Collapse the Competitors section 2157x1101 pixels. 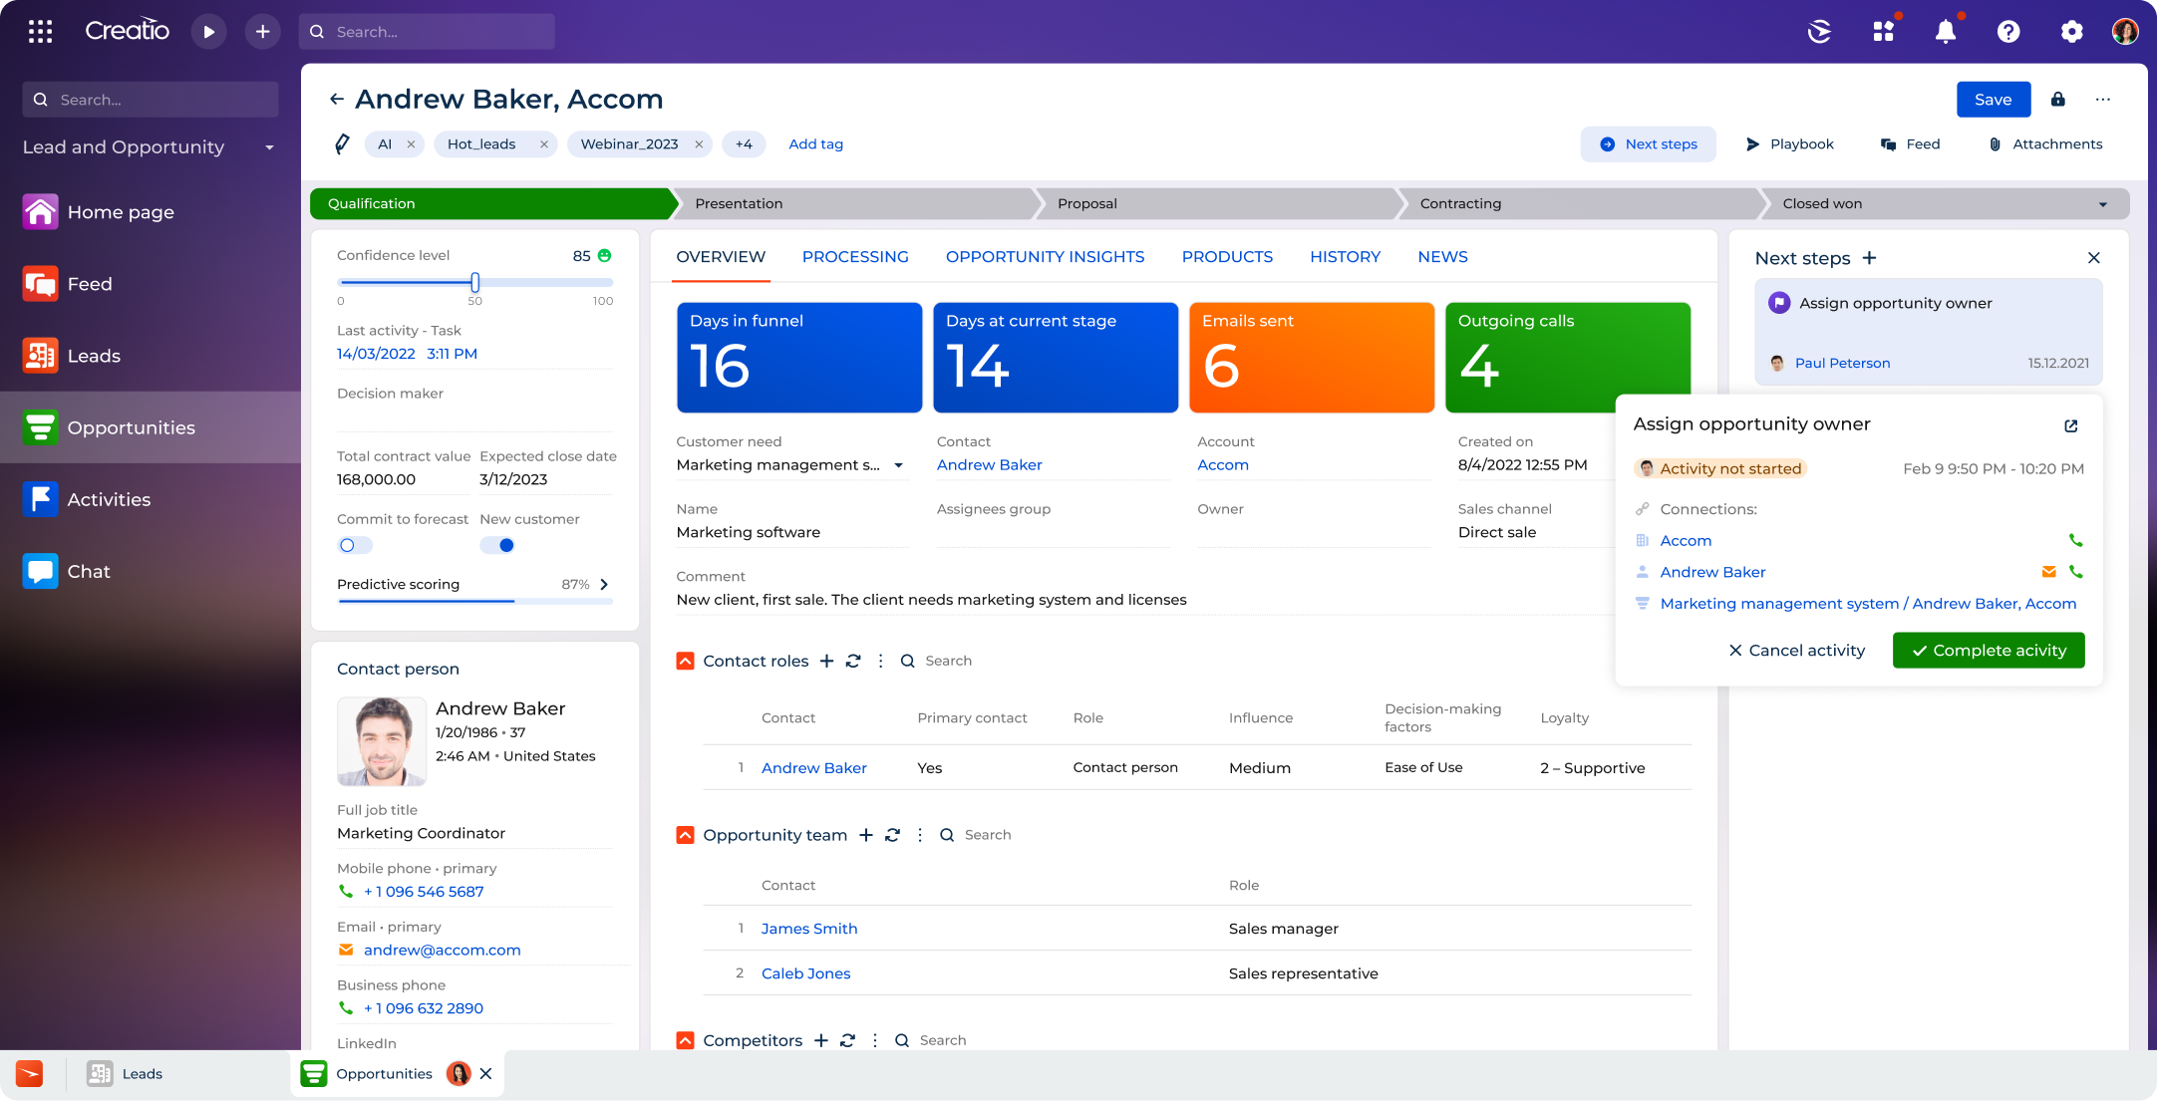(685, 1039)
